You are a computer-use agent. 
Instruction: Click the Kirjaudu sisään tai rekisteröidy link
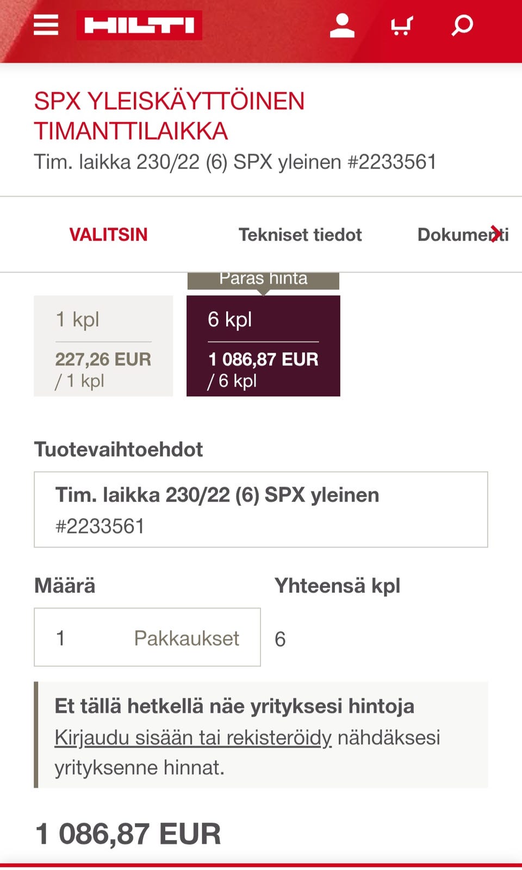(x=193, y=738)
